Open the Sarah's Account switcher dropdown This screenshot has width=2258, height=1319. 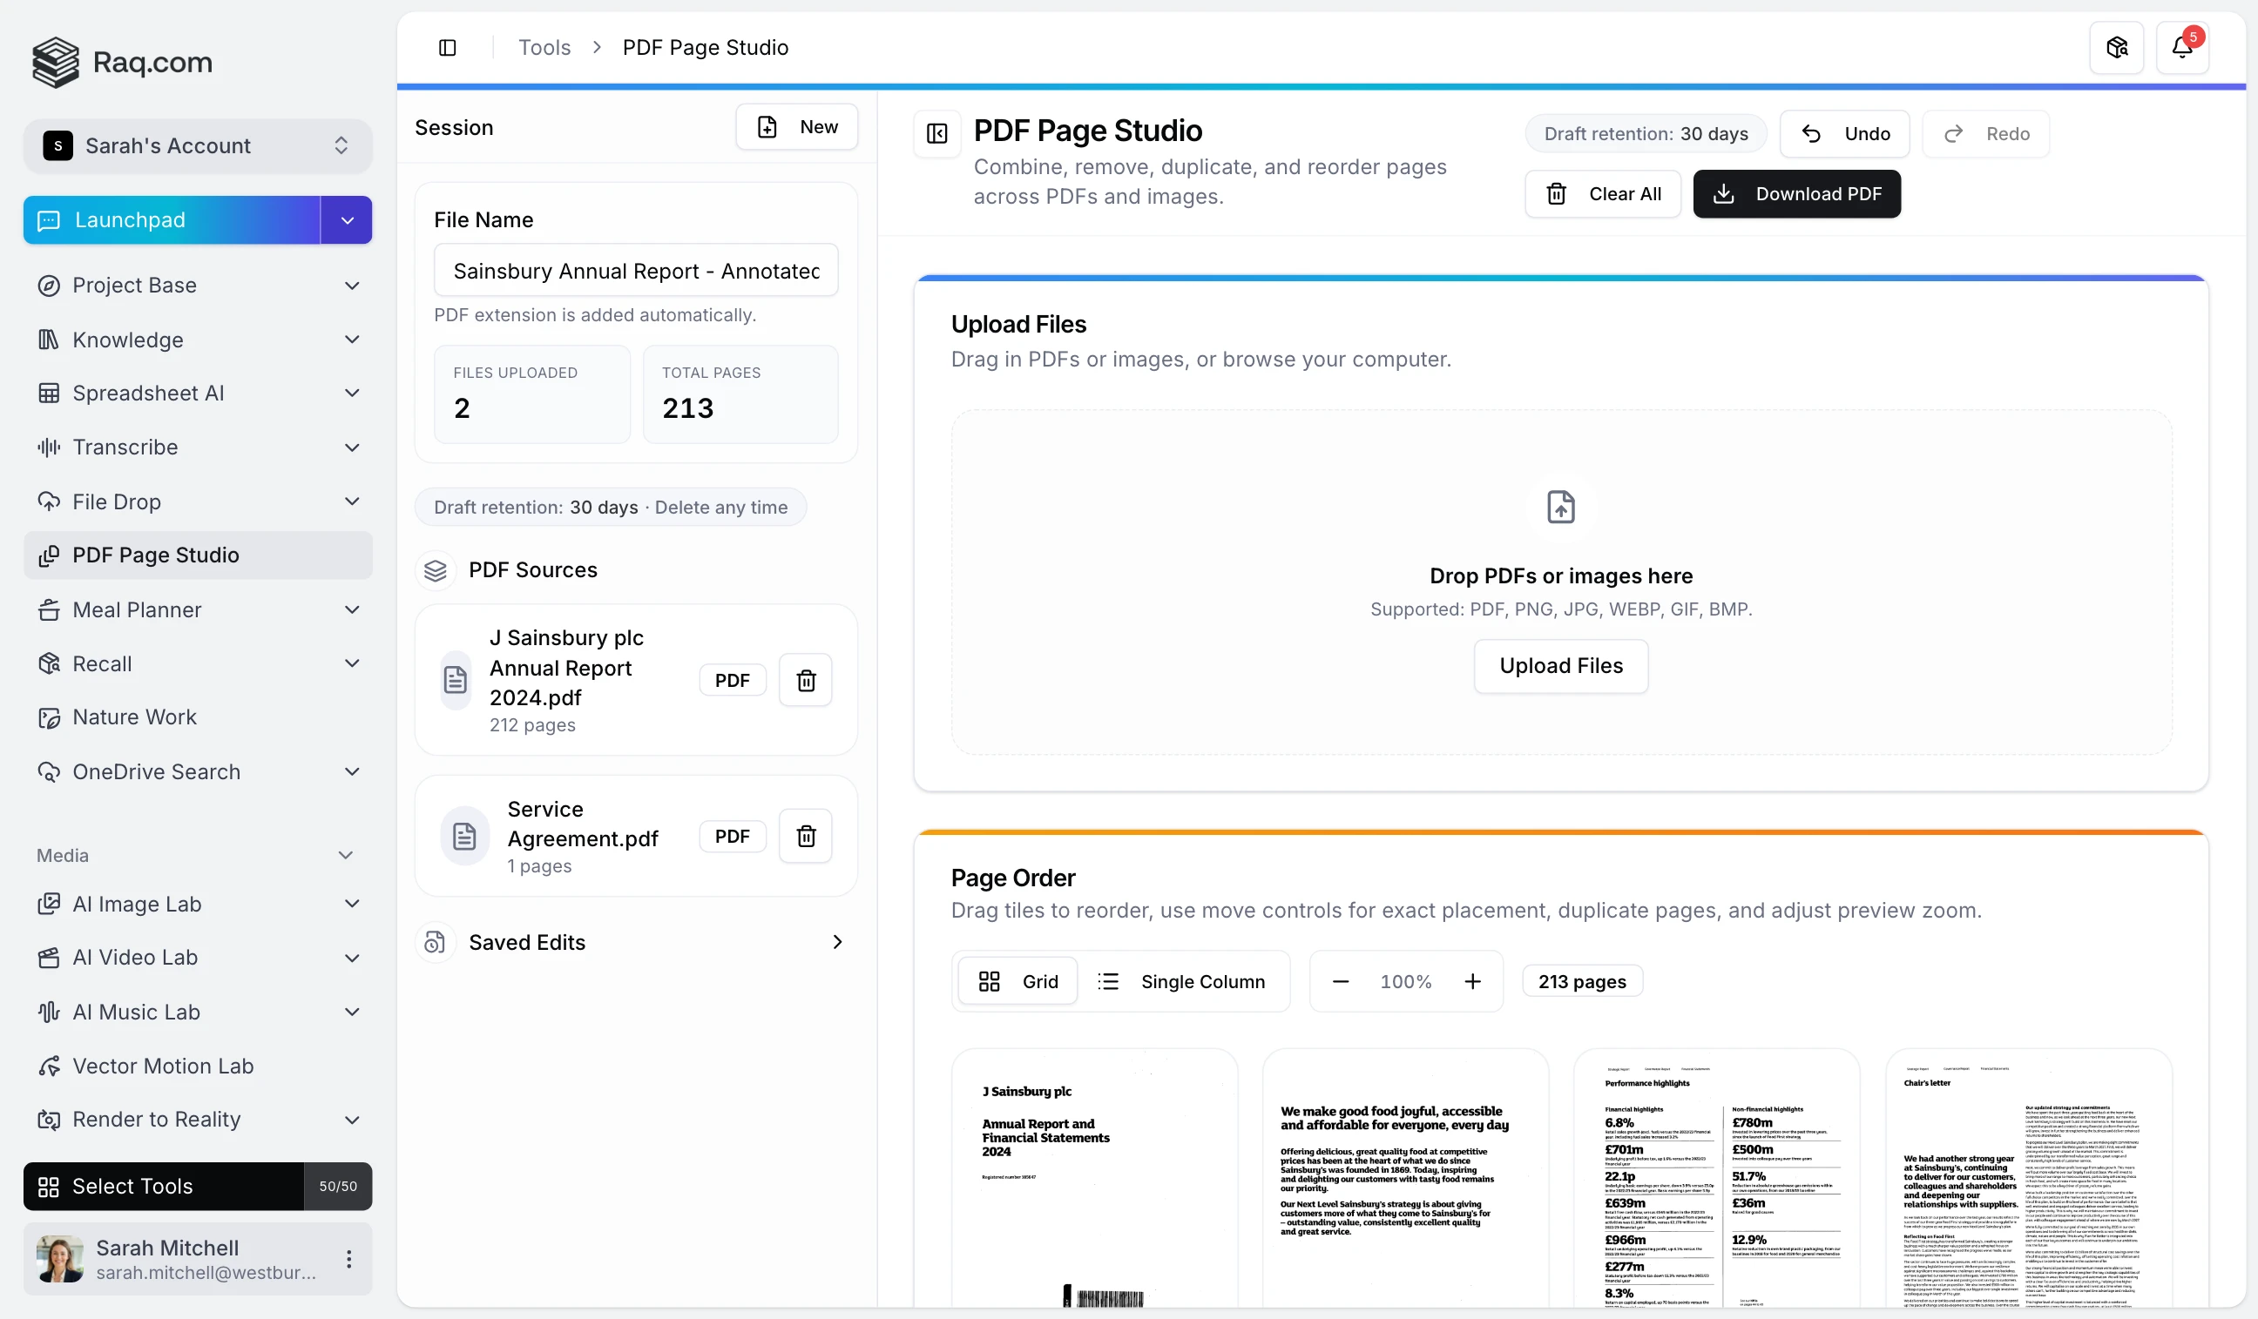[197, 145]
